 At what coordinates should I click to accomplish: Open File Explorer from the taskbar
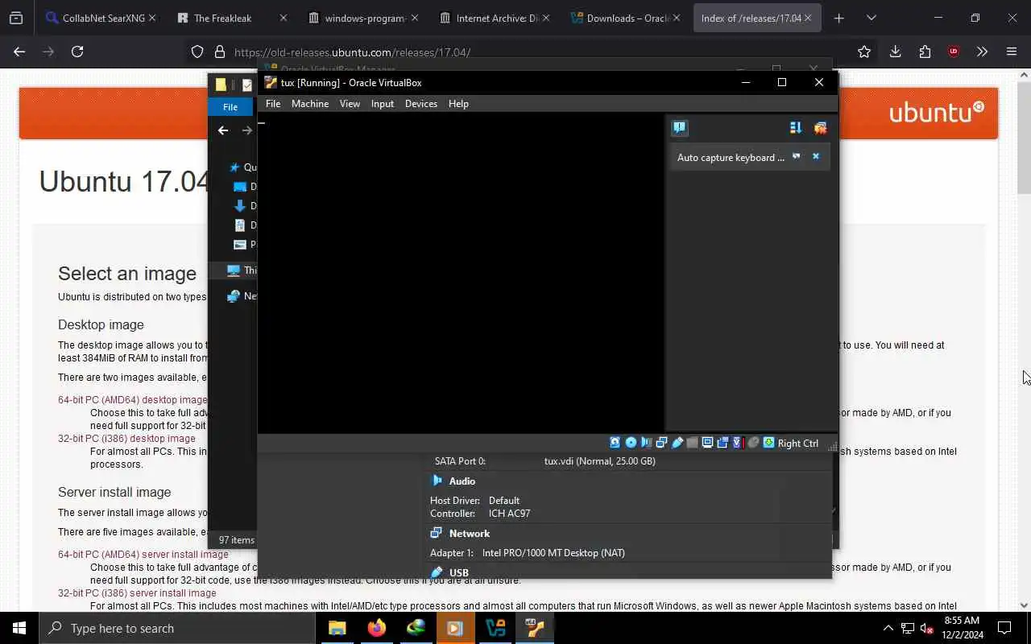[337, 628]
